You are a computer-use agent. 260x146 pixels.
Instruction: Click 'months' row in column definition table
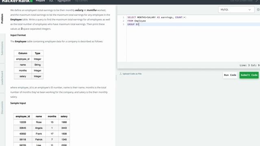[29, 71]
